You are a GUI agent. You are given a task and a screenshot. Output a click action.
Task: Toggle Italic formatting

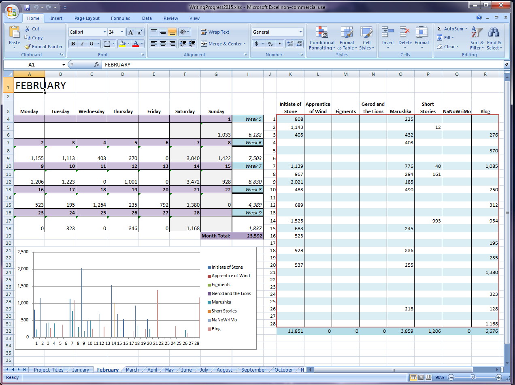82,44
